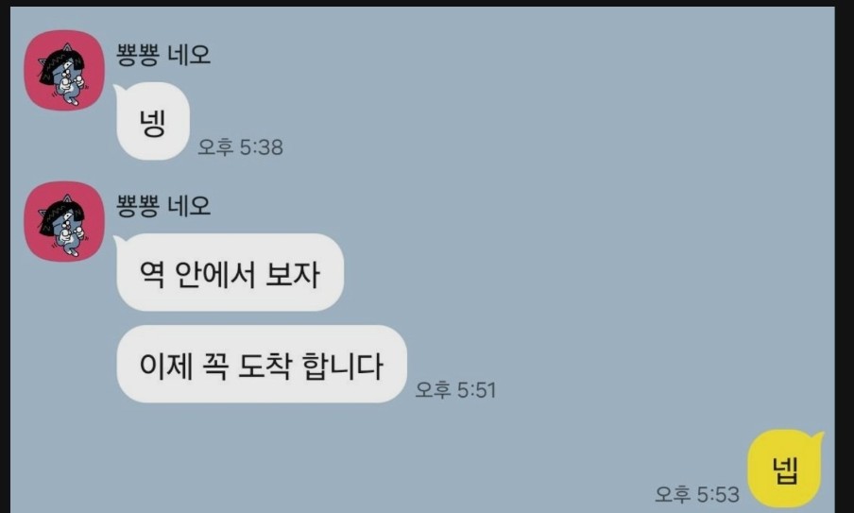Select the 이제 꼭 도착 합니다 bubble
This screenshot has height=513, width=854.
[262, 364]
